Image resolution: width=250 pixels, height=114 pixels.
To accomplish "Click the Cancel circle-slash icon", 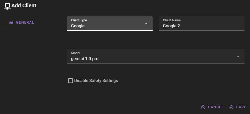I will 203,107.
